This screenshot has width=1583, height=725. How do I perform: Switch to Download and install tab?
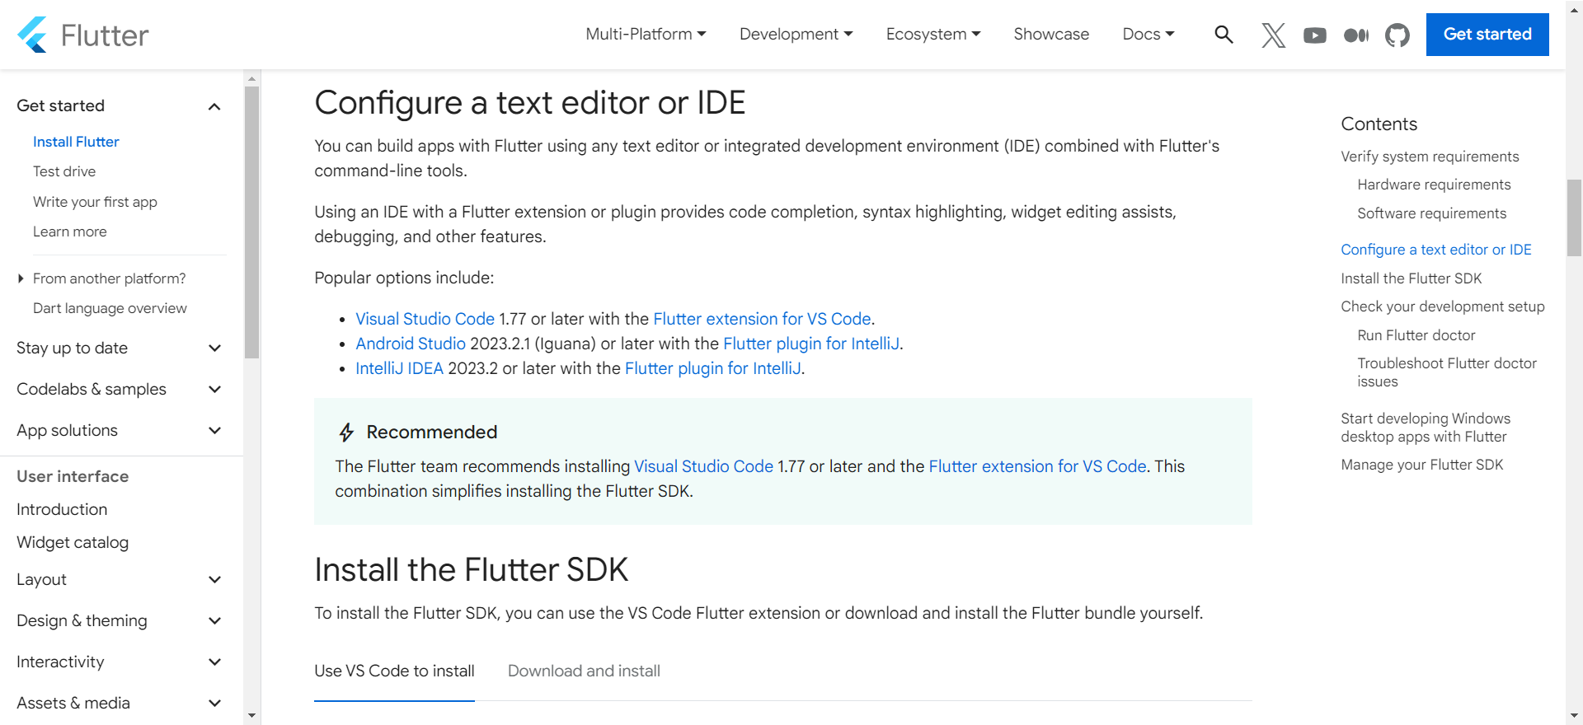(584, 671)
